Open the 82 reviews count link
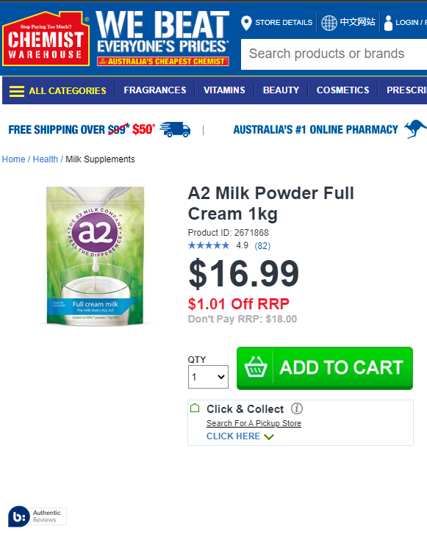 (262, 246)
